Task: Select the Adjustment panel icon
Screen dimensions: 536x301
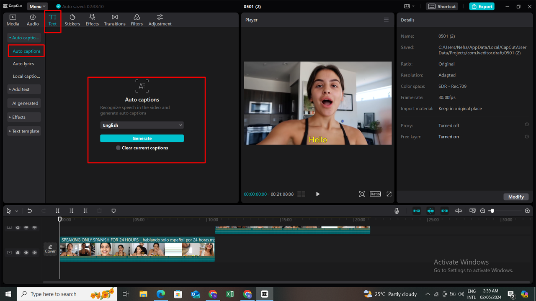Action: (160, 19)
